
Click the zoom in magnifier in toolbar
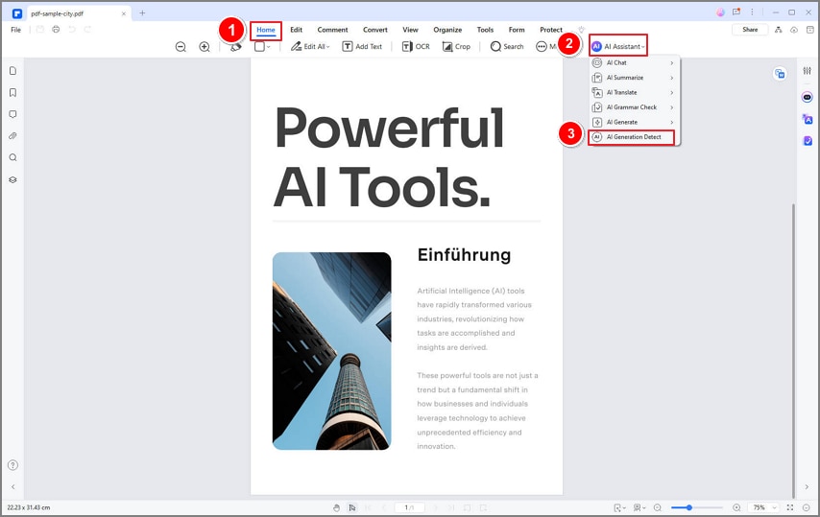click(x=205, y=46)
